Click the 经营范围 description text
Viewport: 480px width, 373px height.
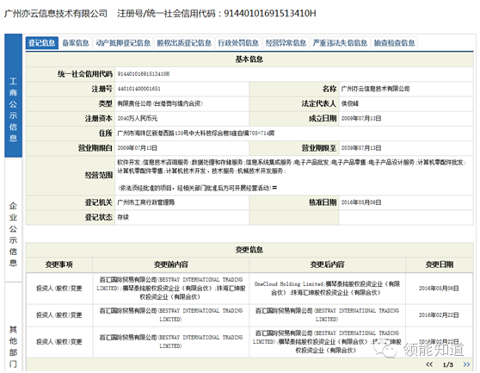[292, 175]
